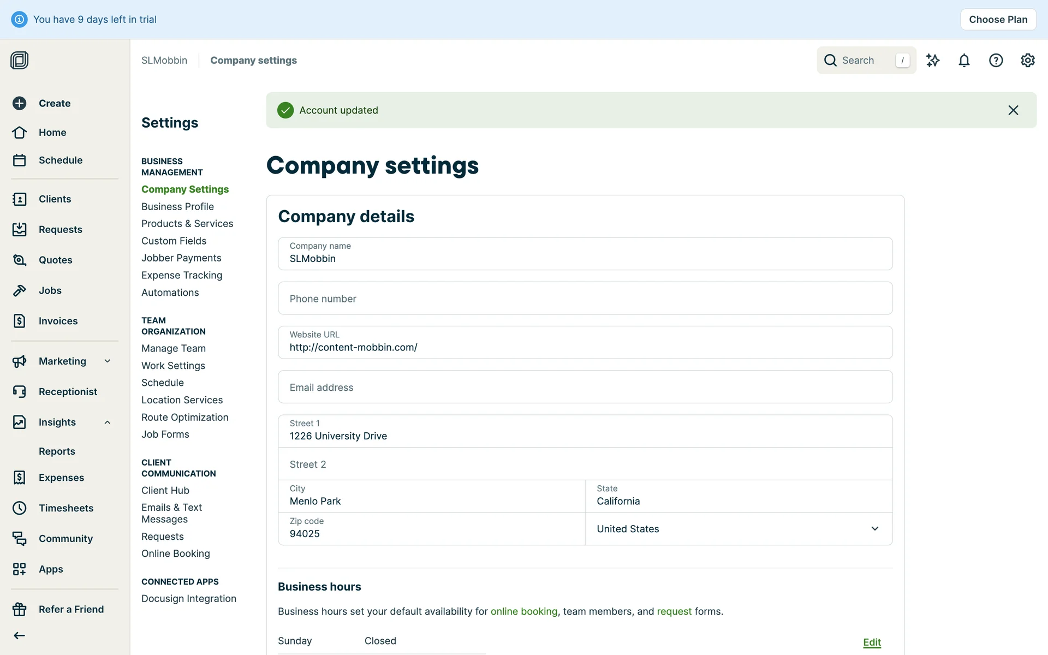Open Business Profile settings
The width and height of the screenshot is (1048, 655).
177,206
